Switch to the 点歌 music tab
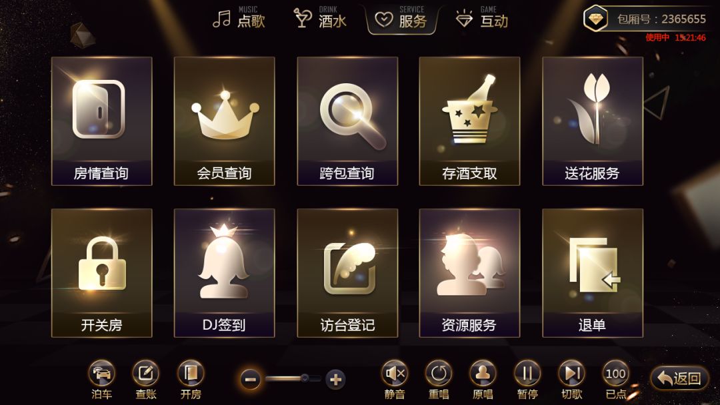 (x=239, y=19)
